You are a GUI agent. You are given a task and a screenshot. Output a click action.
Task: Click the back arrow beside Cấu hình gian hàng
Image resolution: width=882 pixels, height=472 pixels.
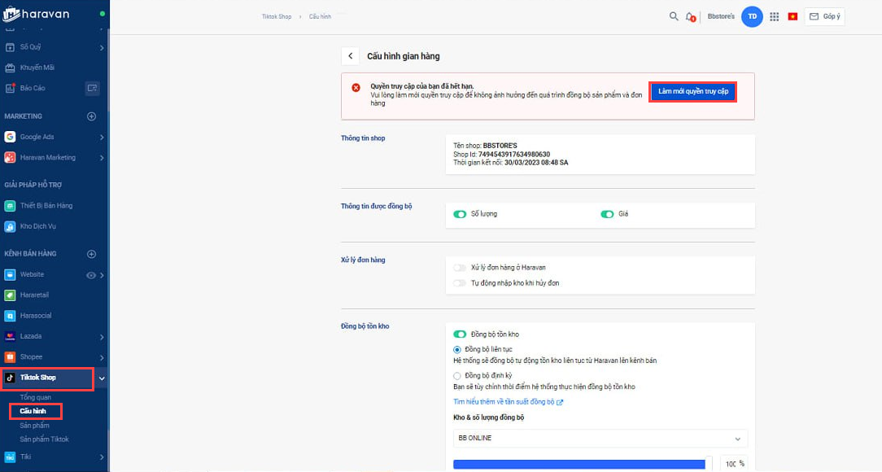(351, 56)
